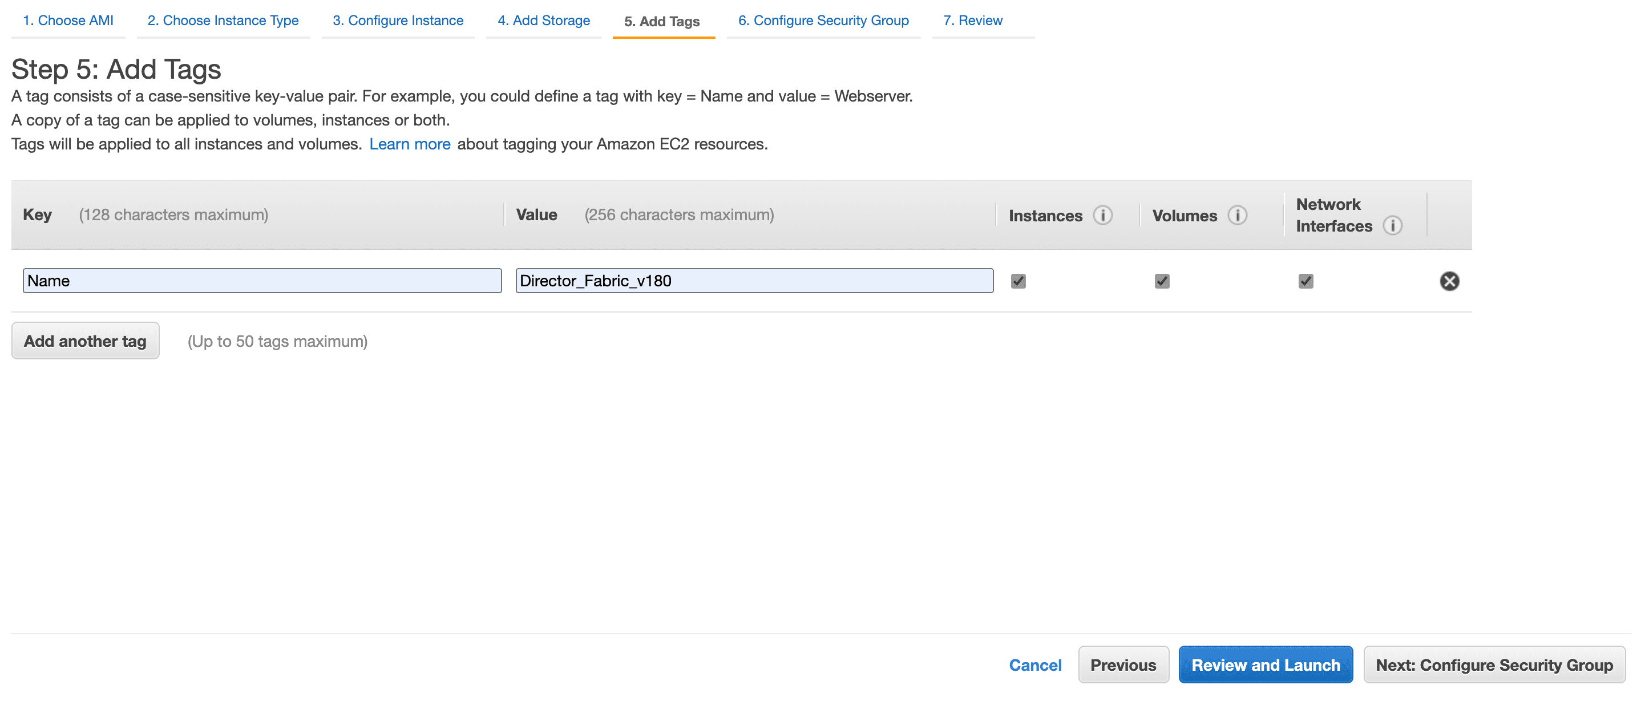This screenshot has width=1641, height=705.
Task: Jump to the Configure Security Group tab
Action: click(823, 21)
